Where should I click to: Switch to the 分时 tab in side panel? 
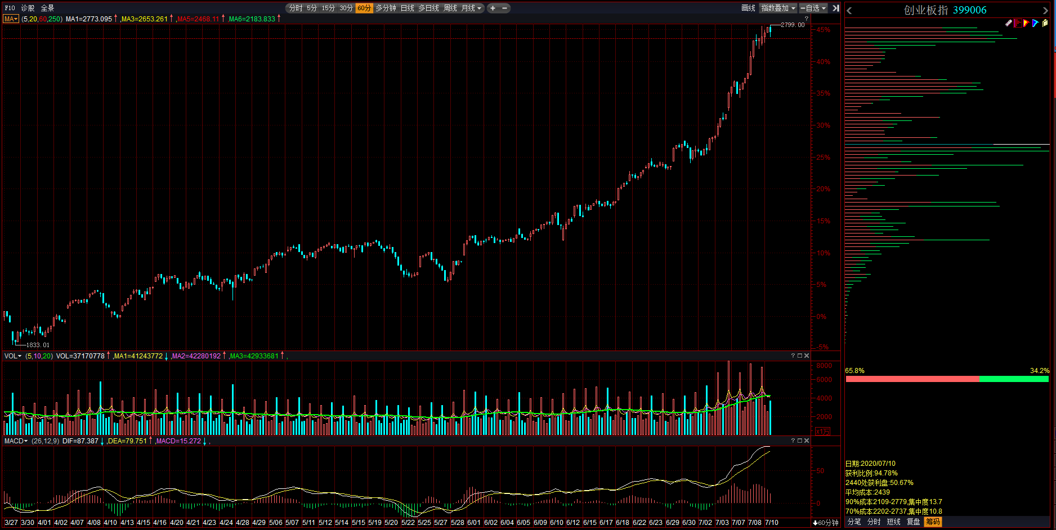pyautogui.click(x=874, y=522)
